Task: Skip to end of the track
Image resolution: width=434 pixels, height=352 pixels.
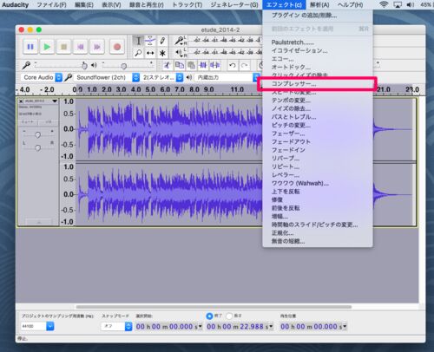Action: (x=97, y=47)
